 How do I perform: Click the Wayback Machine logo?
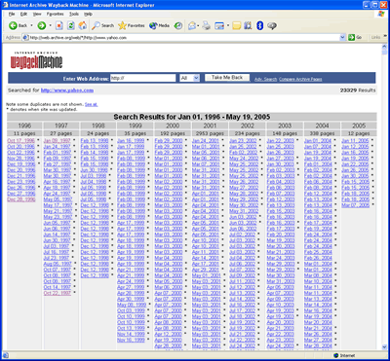click(x=36, y=60)
